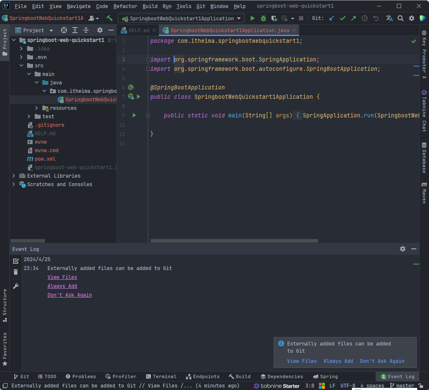Click Don't Ask Again in Event Log
The height and width of the screenshot is (390, 429).
coord(69,295)
